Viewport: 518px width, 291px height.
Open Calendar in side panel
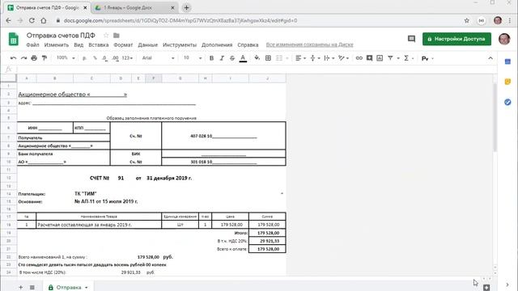click(x=507, y=61)
